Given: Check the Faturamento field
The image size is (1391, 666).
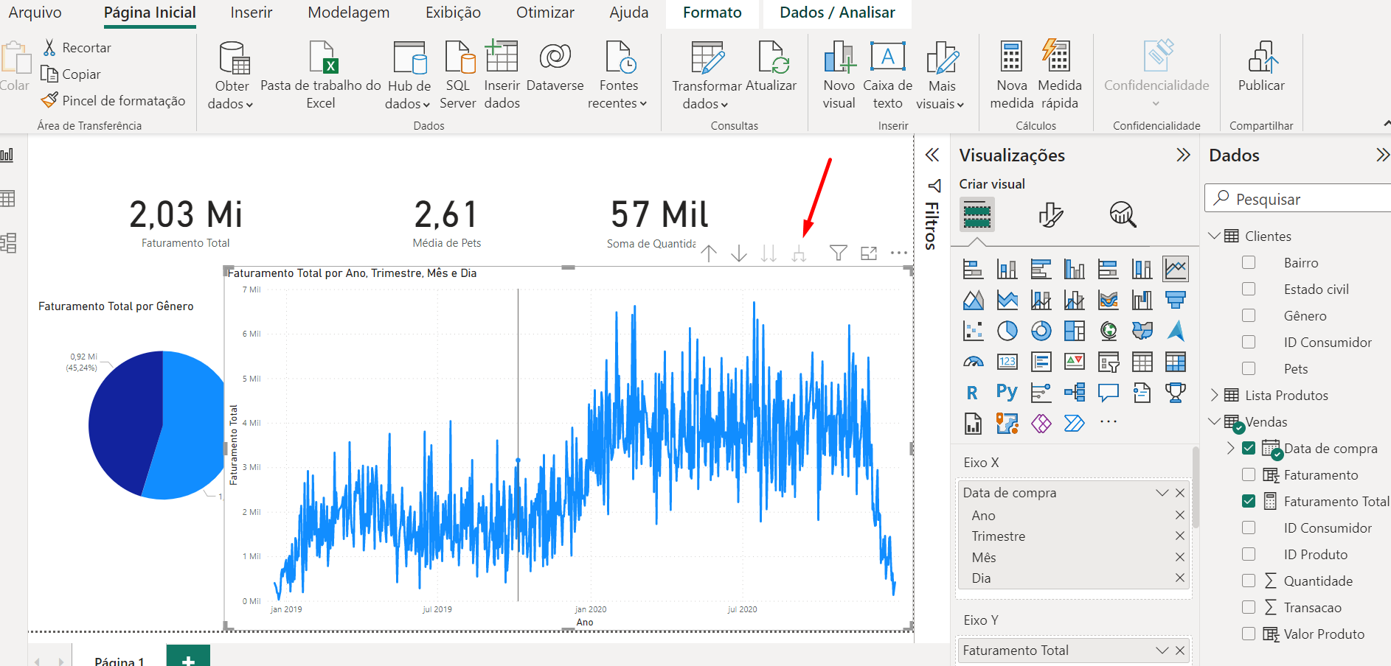Looking at the screenshot, I should 1249,474.
